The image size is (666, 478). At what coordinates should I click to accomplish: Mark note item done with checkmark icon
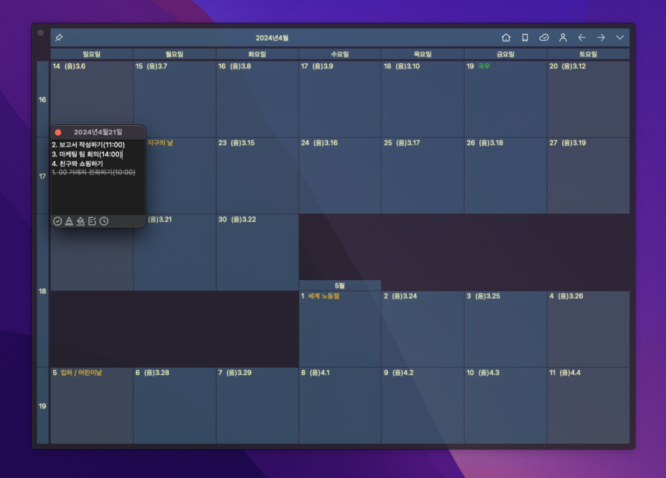tap(57, 221)
